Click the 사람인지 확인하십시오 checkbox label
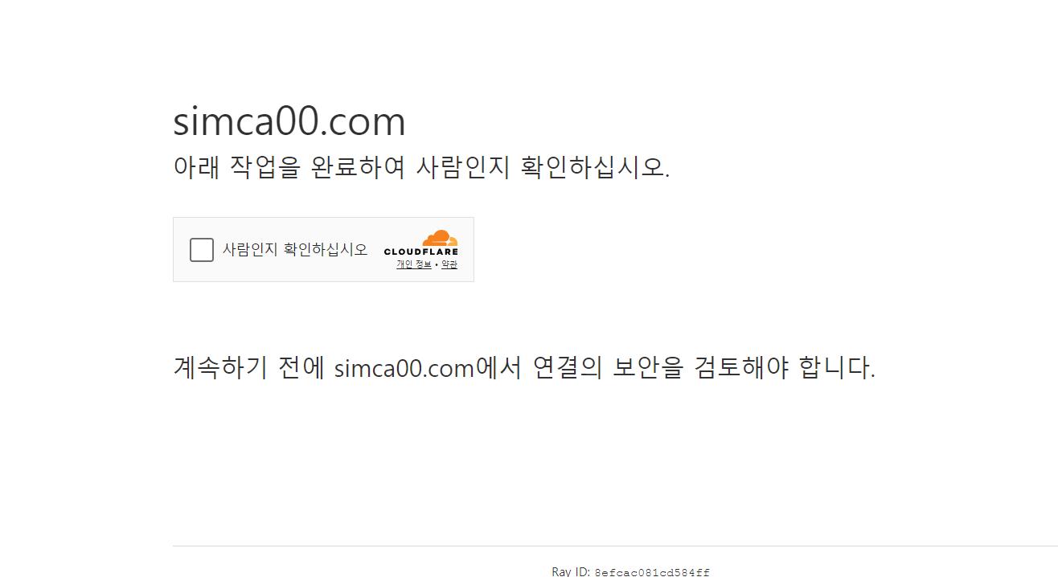The height and width of the screenshot is (577, 1058). click(295, 249)
